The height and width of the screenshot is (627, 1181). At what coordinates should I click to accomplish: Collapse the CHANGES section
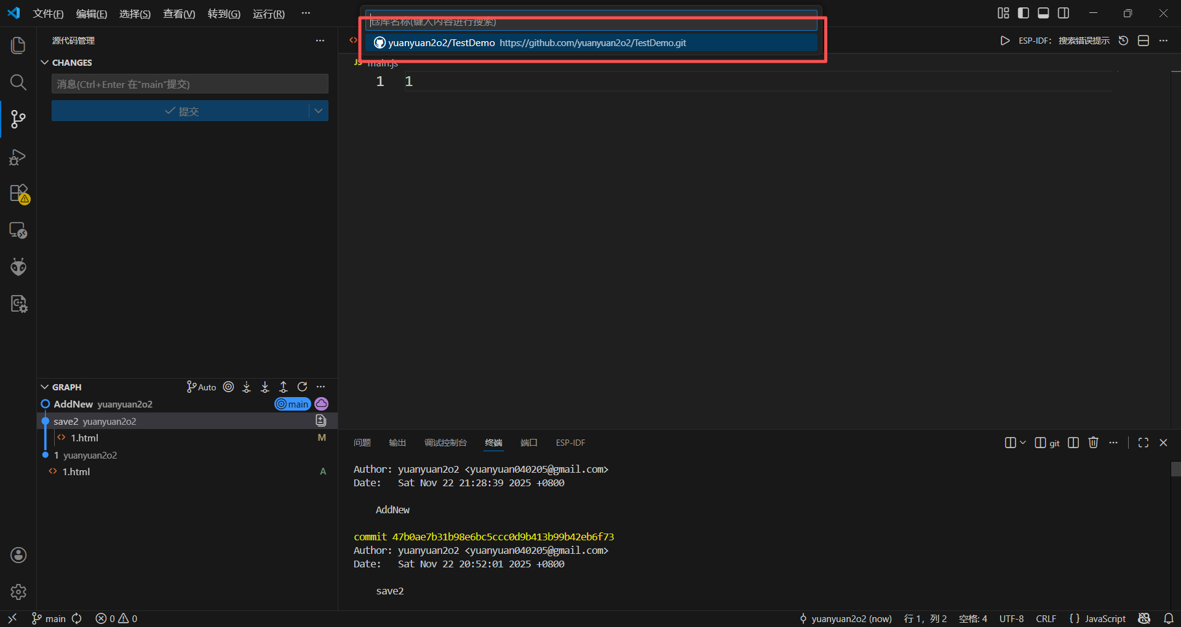click(45, 62)
